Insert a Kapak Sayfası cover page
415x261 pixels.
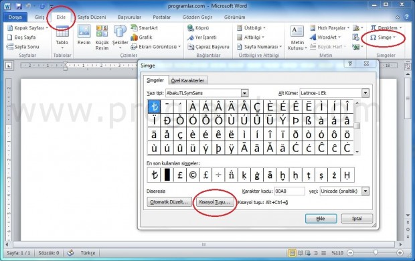pos(27,28)
